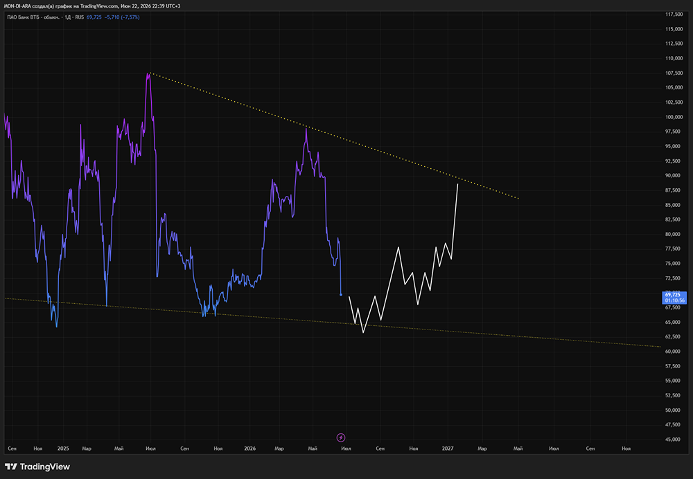Screen dimensions: 693x479
Task: Click the 112,500 price axis label
Action: pyautogui.click(x=674, y=44)
